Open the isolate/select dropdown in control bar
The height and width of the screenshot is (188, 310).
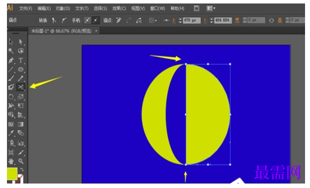pyautogui.click(x=153, y=20)
